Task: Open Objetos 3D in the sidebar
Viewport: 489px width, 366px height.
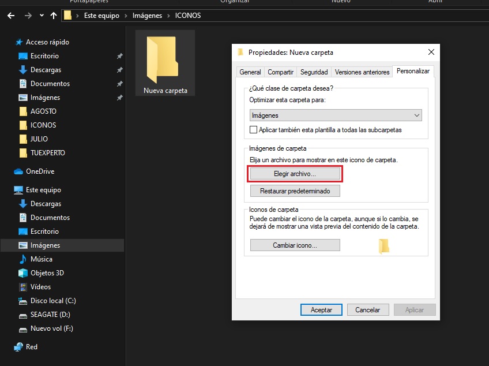Action: pos(47,273)
